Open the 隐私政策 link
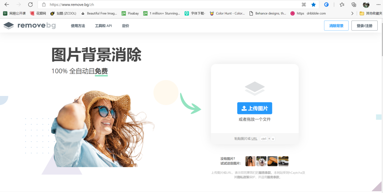383x193 pixels. coord(243,177)
